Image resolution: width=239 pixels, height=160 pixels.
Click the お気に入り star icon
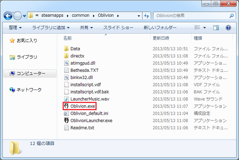click(x=12, y=41)
